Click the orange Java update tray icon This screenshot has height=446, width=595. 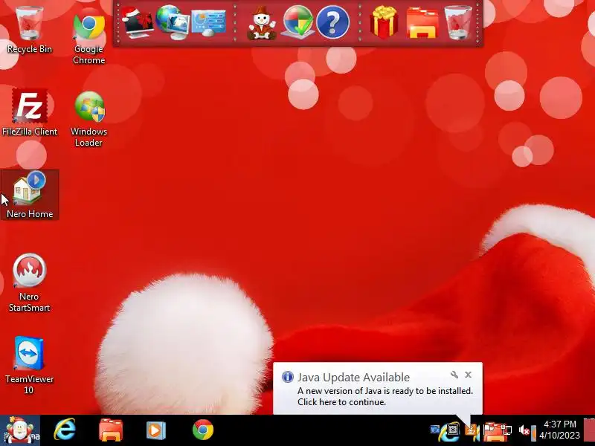coord(471,430)
